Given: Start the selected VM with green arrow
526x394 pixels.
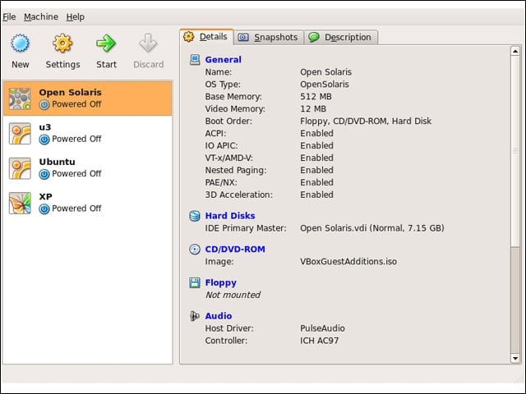Looking at the screenshot, I should click(x=106, y=44).
